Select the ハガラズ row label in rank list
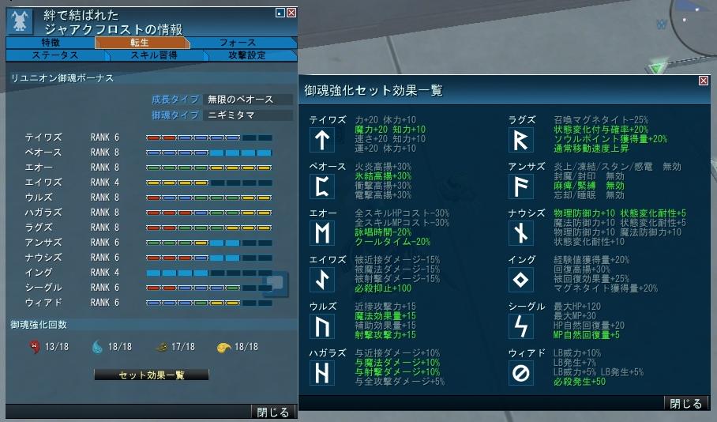This screenshot has height=422, width=717. click(x=43, y=213)
